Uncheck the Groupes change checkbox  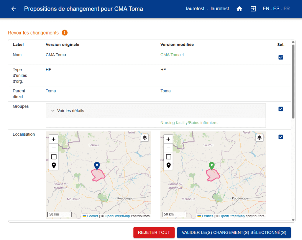point(281,109)
